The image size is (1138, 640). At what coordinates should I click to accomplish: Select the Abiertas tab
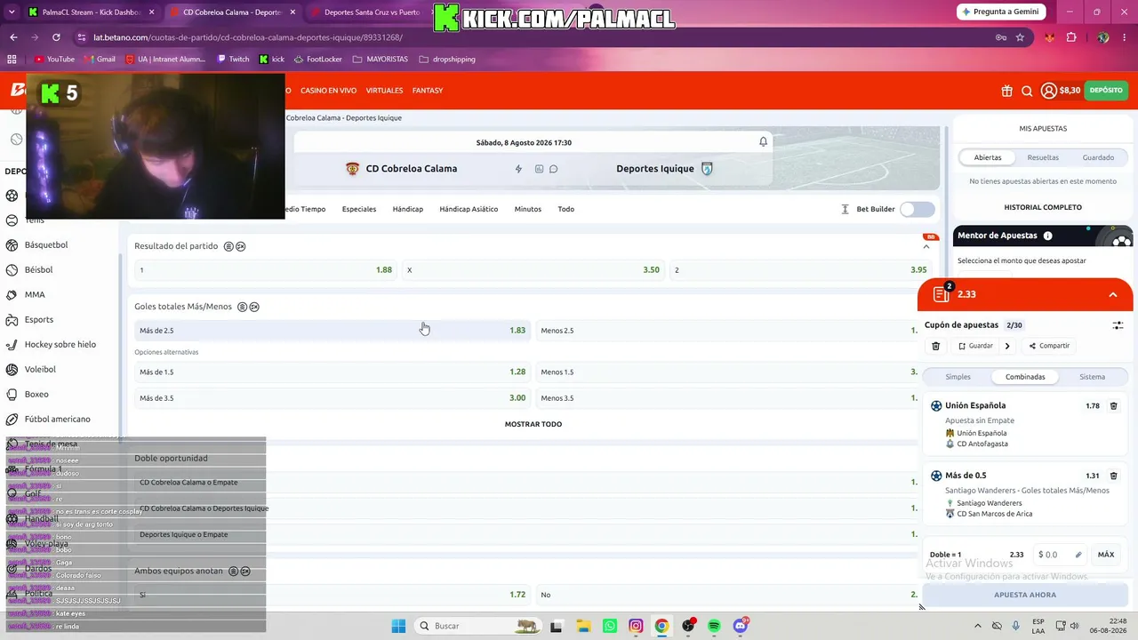[x=988, y=157]
